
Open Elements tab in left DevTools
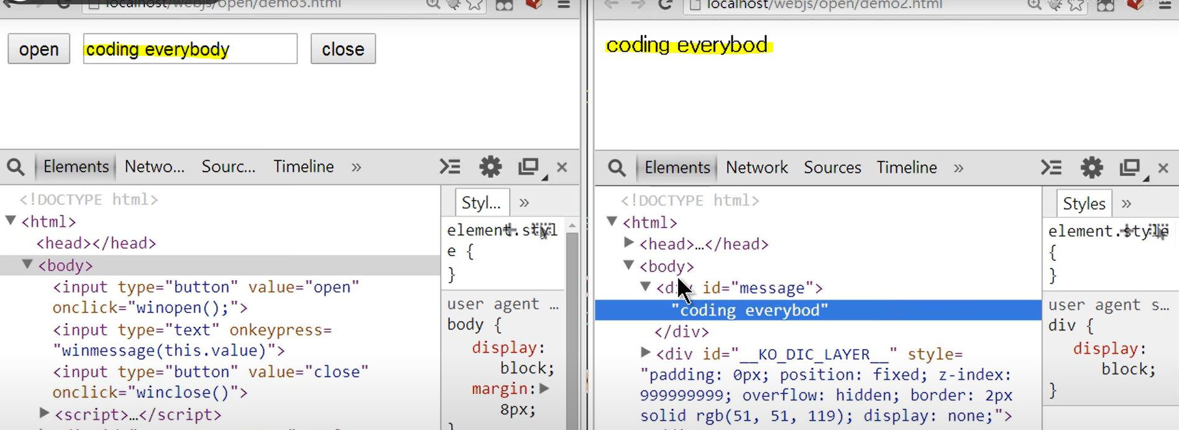click(x=76, y=167)
